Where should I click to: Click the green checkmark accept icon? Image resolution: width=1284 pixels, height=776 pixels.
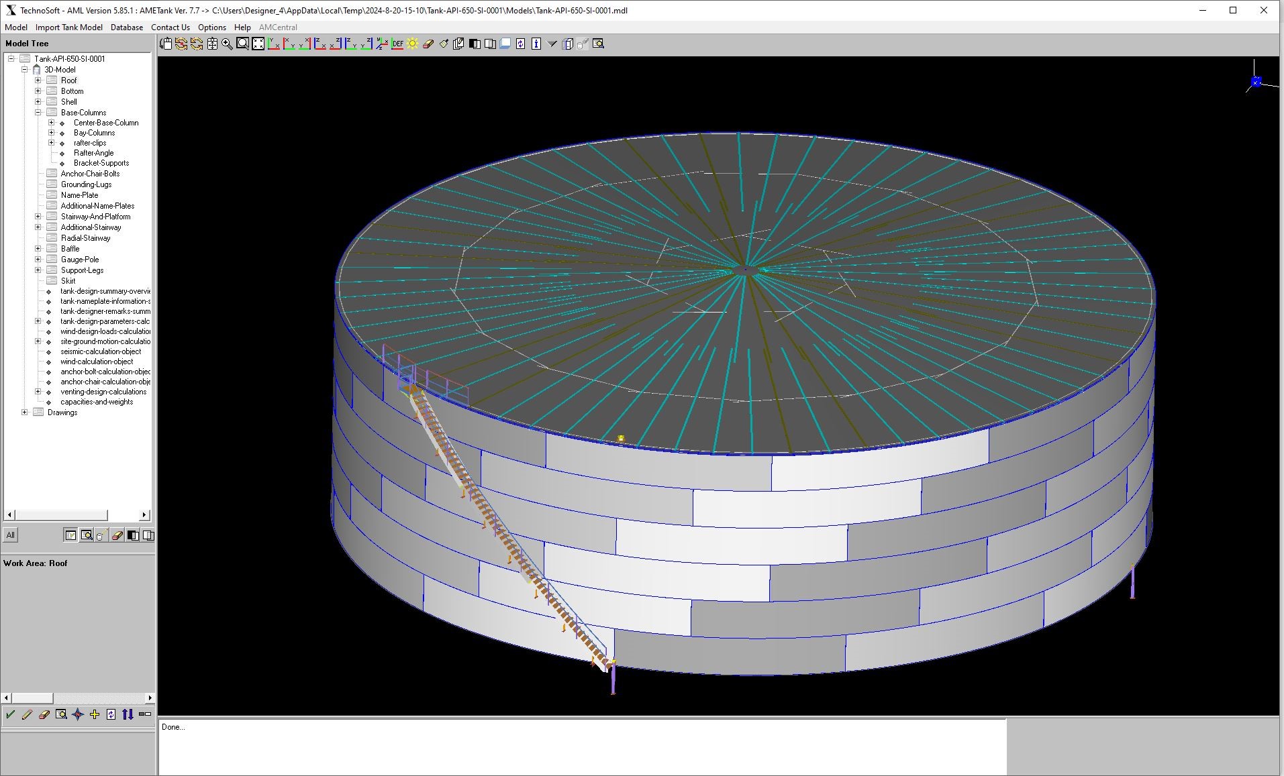10,714
